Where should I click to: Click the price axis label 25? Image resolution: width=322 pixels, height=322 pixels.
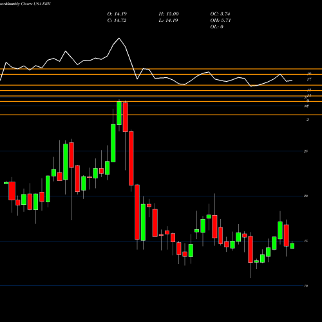[306, 151]
